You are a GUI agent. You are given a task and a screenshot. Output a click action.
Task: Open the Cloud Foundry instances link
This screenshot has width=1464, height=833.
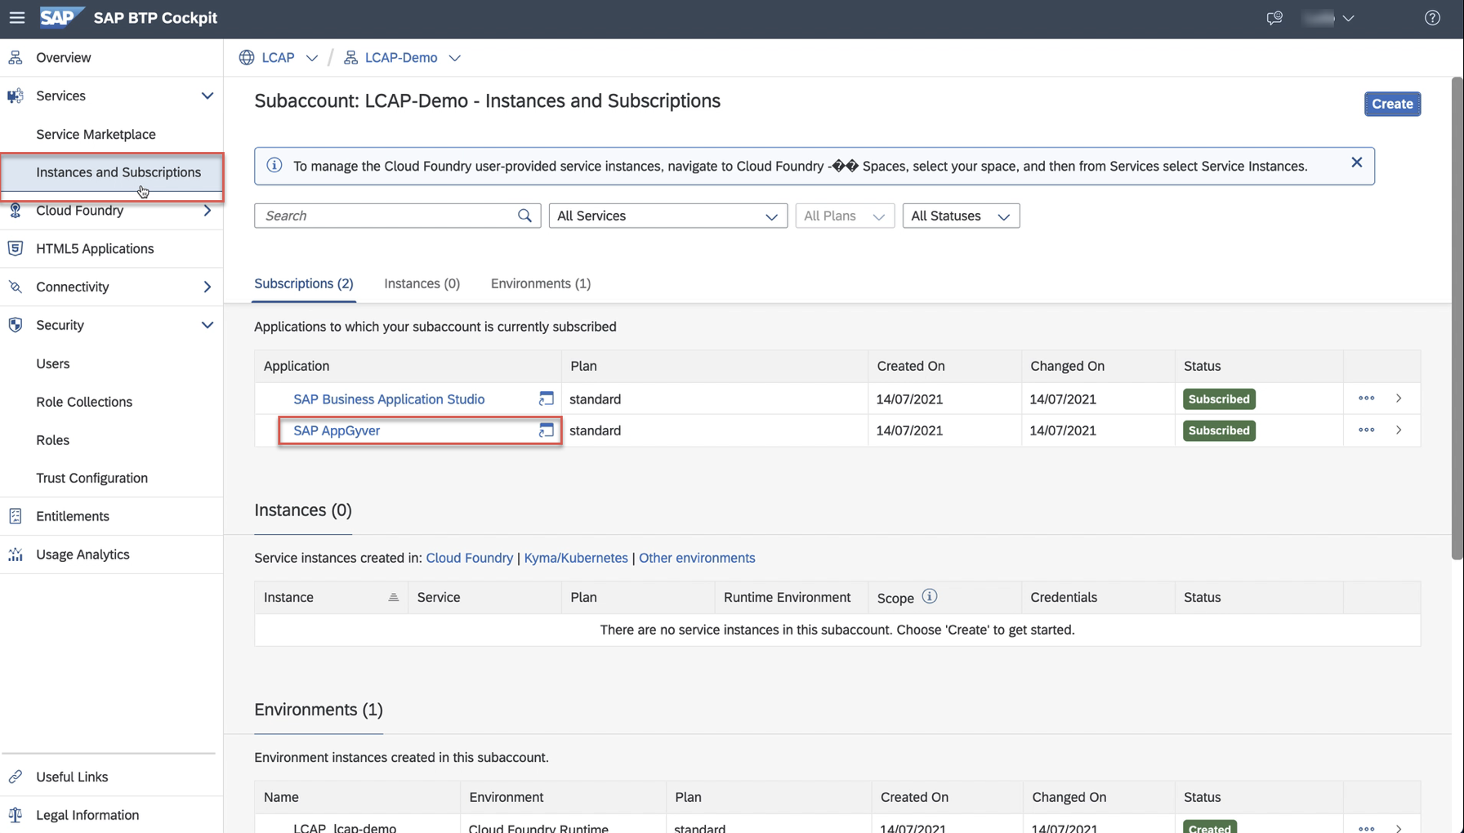coord(470,558)
